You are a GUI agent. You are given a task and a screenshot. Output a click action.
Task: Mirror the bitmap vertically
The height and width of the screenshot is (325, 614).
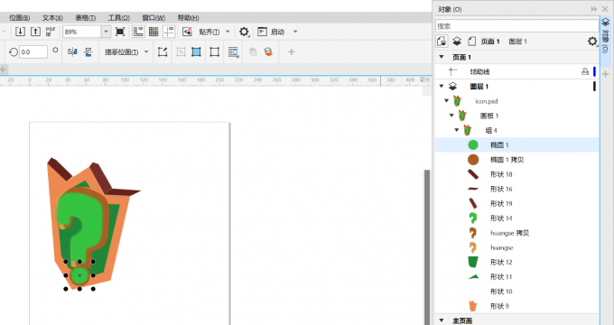click(x=88, y=51)
